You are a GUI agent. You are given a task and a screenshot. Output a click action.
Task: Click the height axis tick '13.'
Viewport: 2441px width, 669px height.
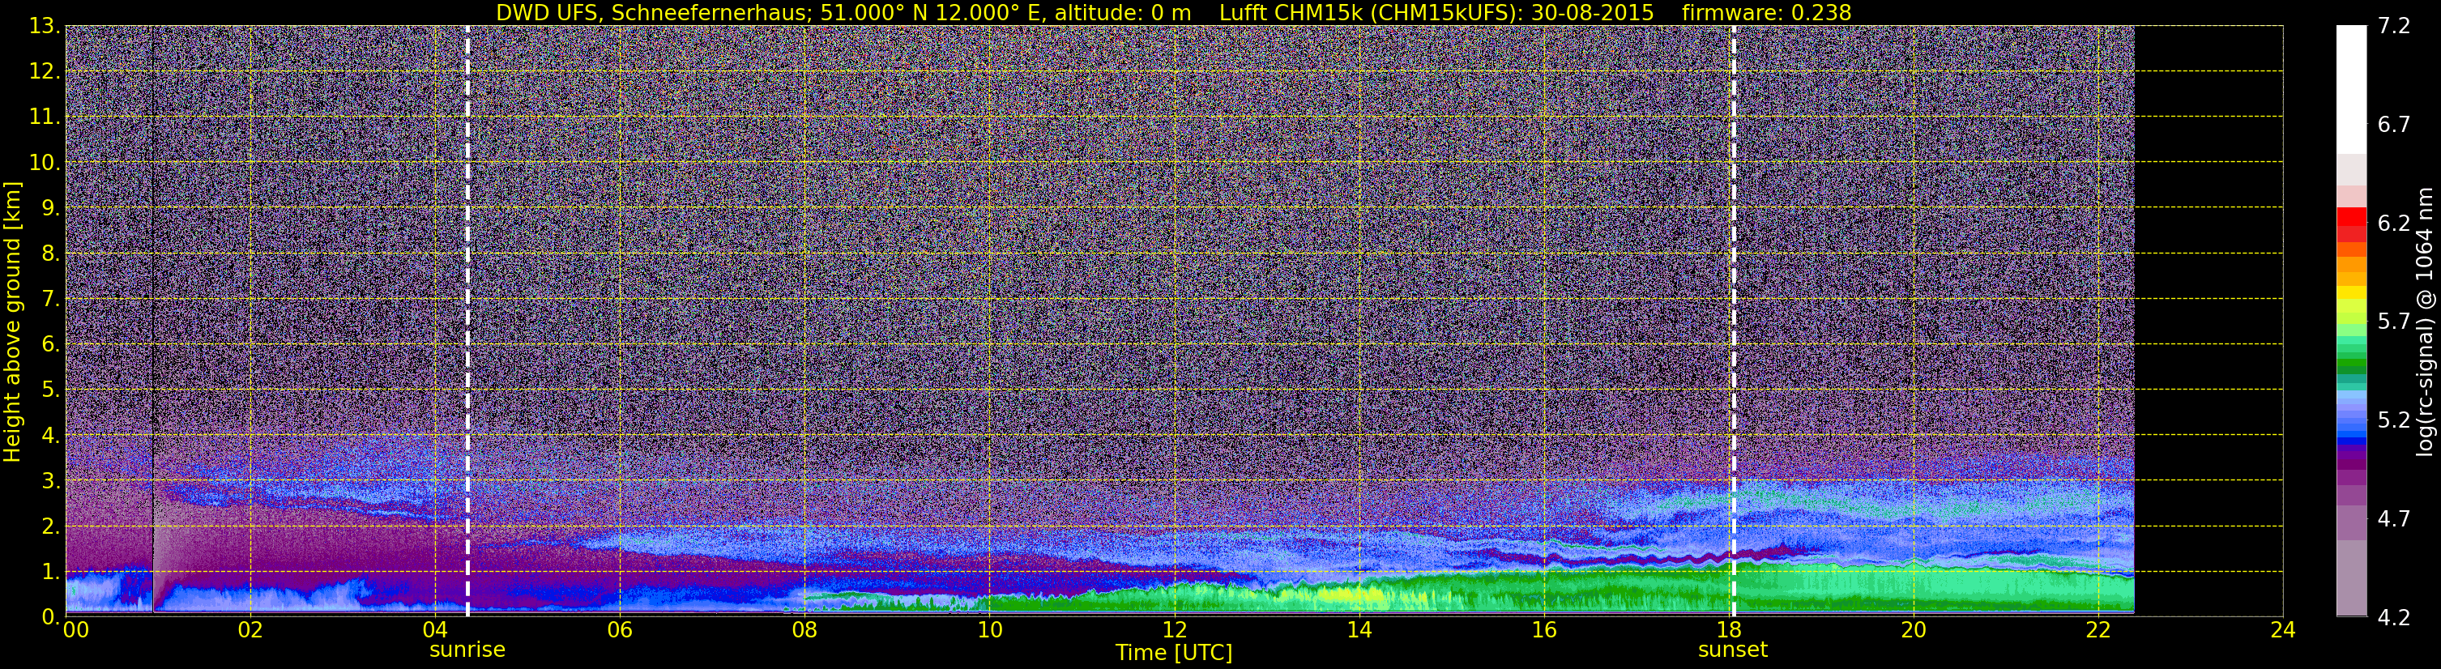[x=45, y=27]
